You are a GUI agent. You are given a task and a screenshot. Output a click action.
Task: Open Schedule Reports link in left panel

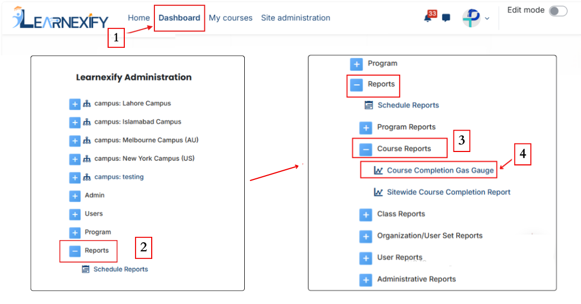point(121,269)
